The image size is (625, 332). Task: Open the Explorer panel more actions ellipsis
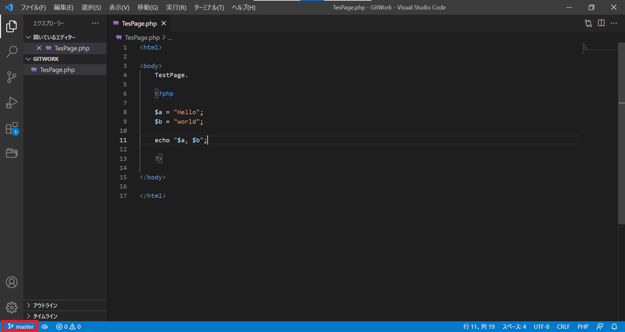tap(95, 23)
